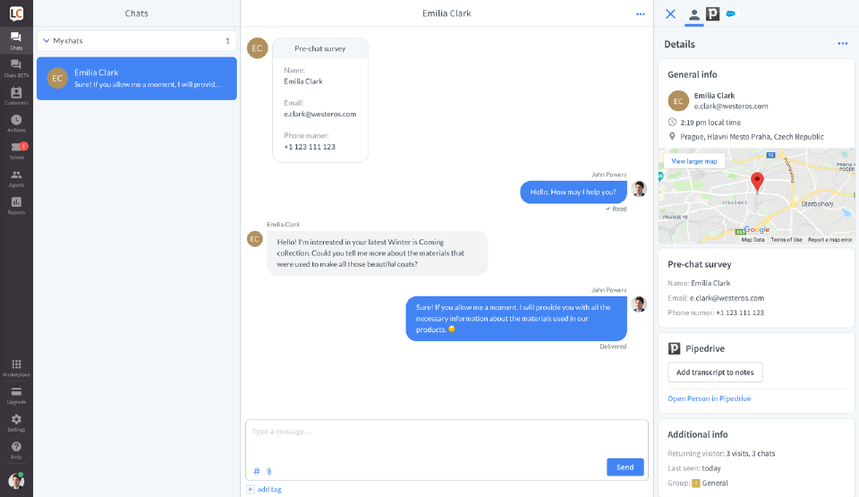
Task: Click the canned response hash icon
Action: click(x=257, y=471)
